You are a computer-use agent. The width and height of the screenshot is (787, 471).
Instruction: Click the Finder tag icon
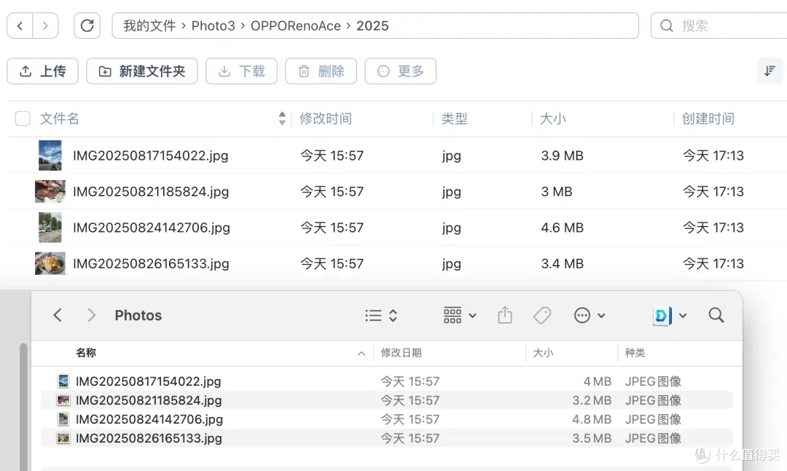coord(542,316)
